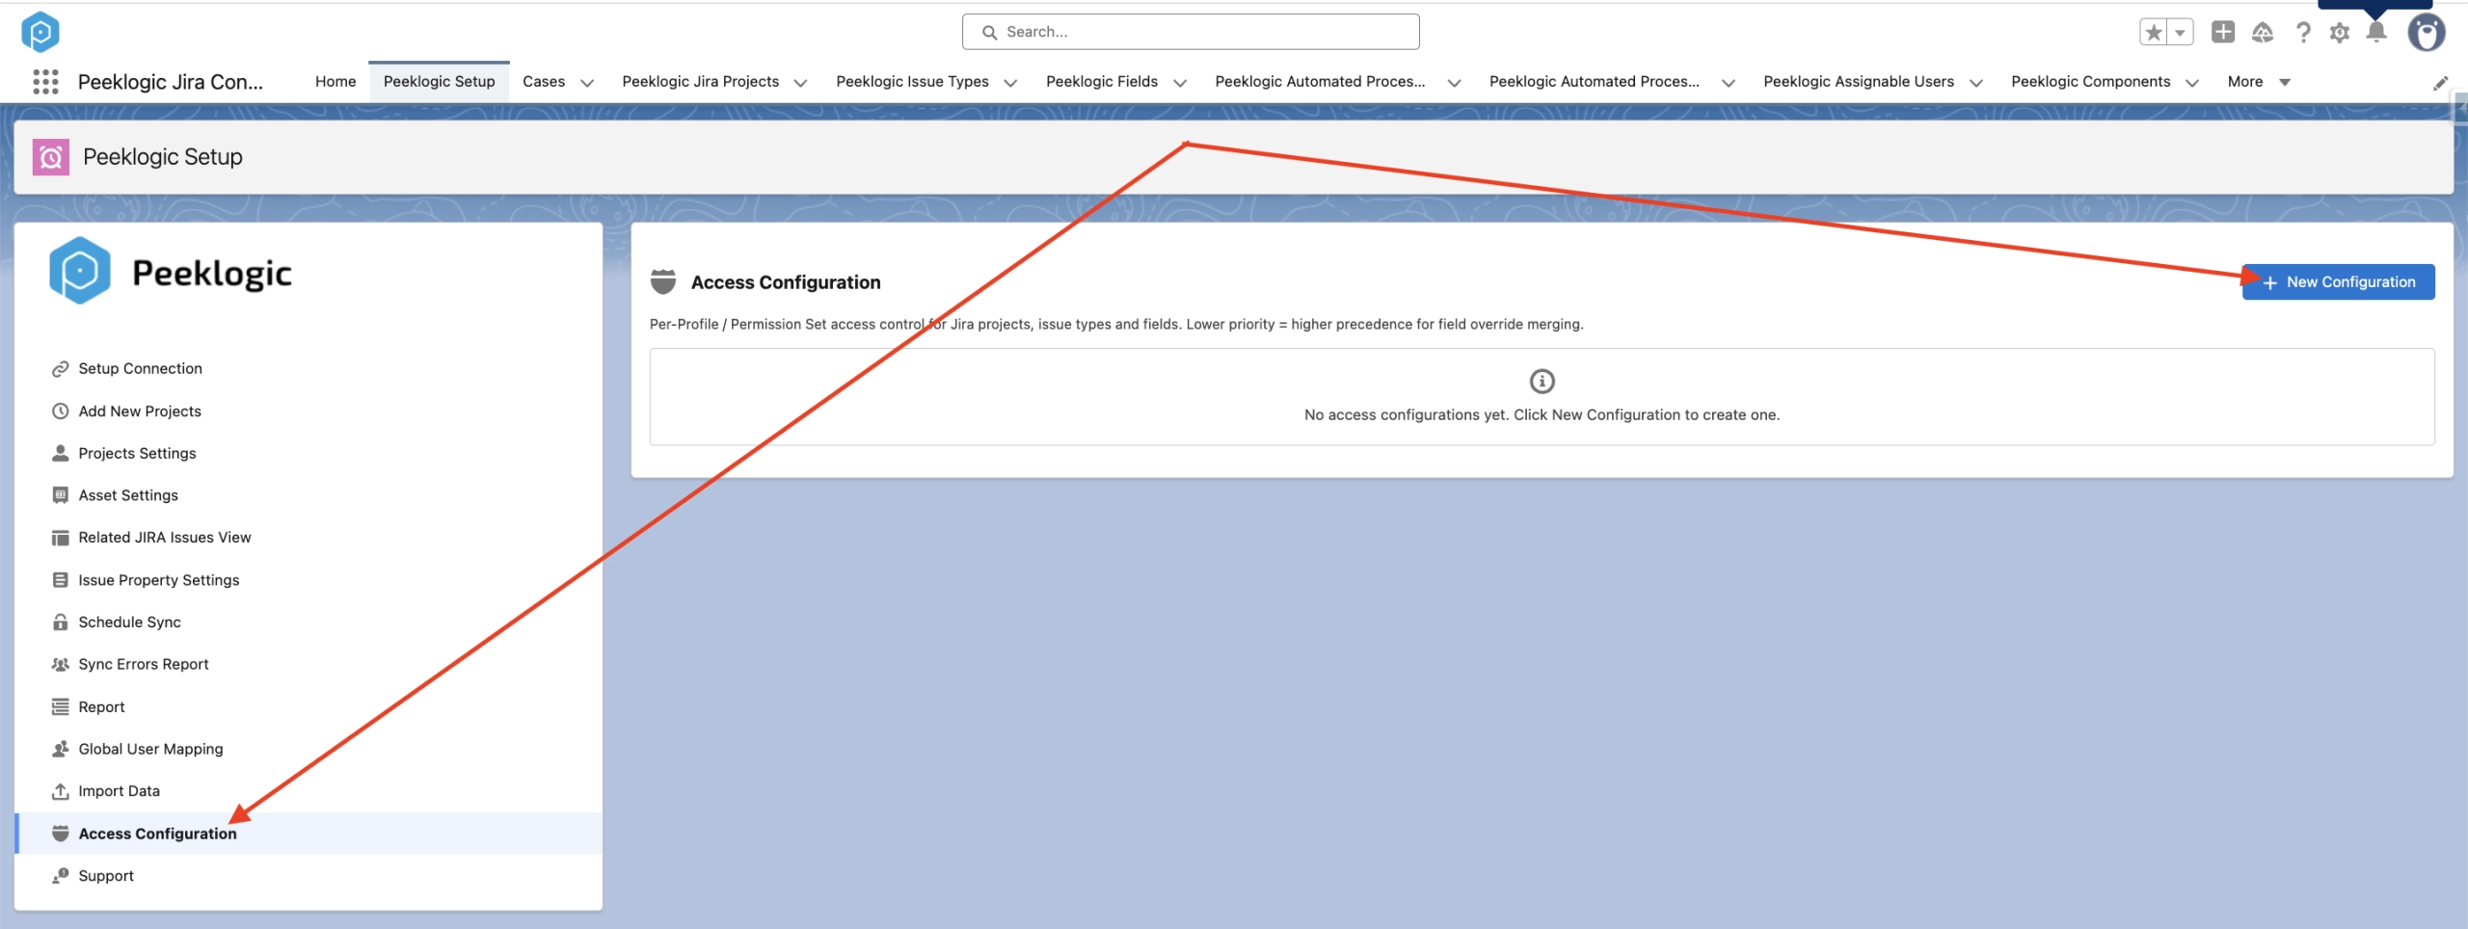Click the Report list icon
Image resolution: width=2468 pixels, height=929 pixels.
click(60, 706)
